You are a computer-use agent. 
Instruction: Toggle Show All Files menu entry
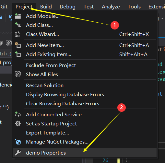(x=85, y=74)
